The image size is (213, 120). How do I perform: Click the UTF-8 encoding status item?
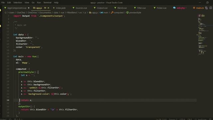[x=182, y=119]
